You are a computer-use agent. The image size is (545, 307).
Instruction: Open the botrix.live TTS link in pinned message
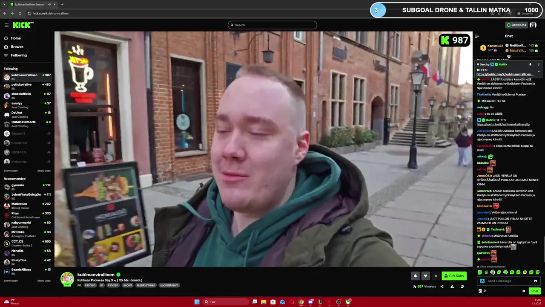[x=505, y=74]
